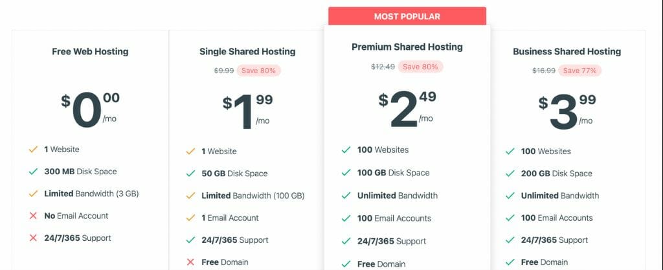Click the red X beside Single plan Free Domain

click(x=190, y=262)
